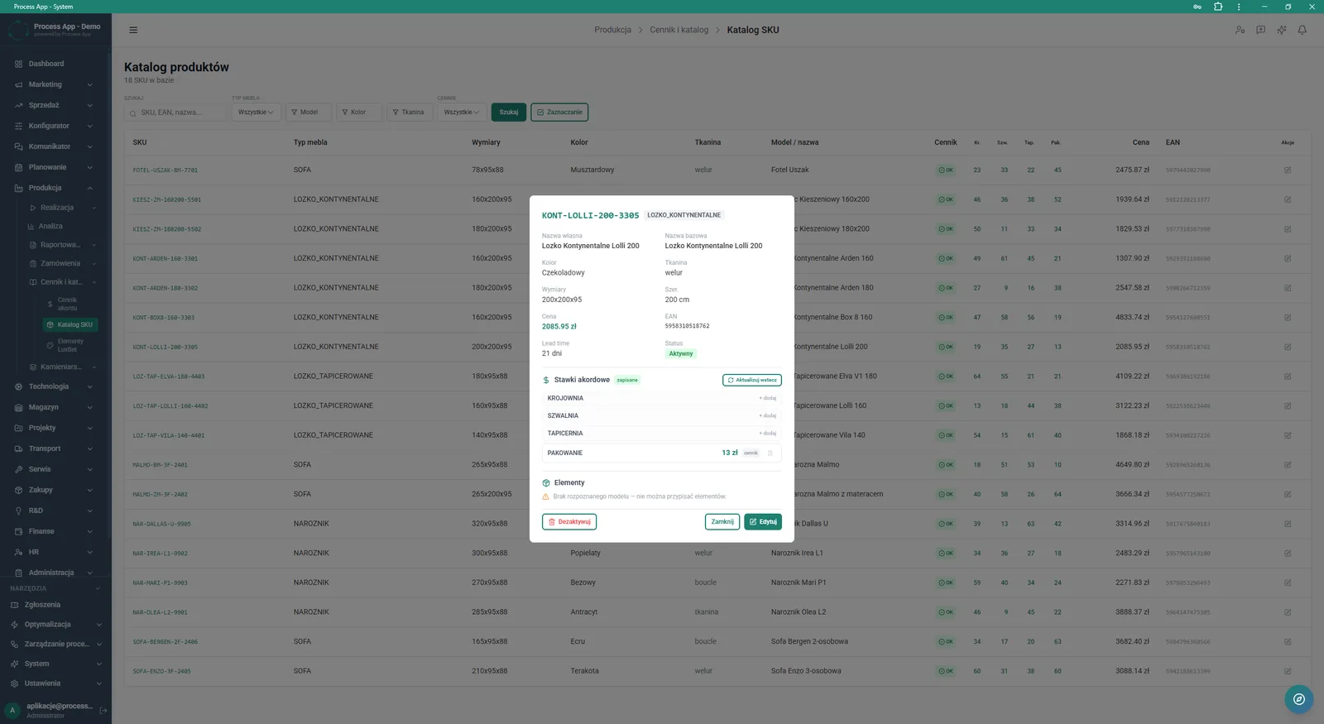Click the green Szukaj button
Image resolution: width=1324 pixels, height=724 pixels.
click(x=509, y=113)
